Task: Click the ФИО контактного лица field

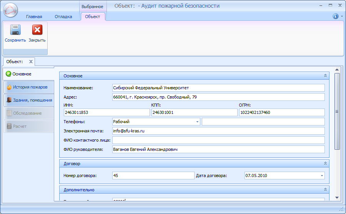Action: (x=218, y=140)
